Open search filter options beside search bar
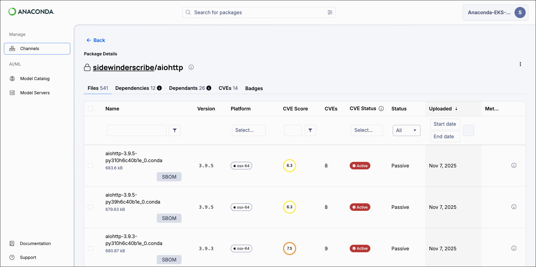 330,13
